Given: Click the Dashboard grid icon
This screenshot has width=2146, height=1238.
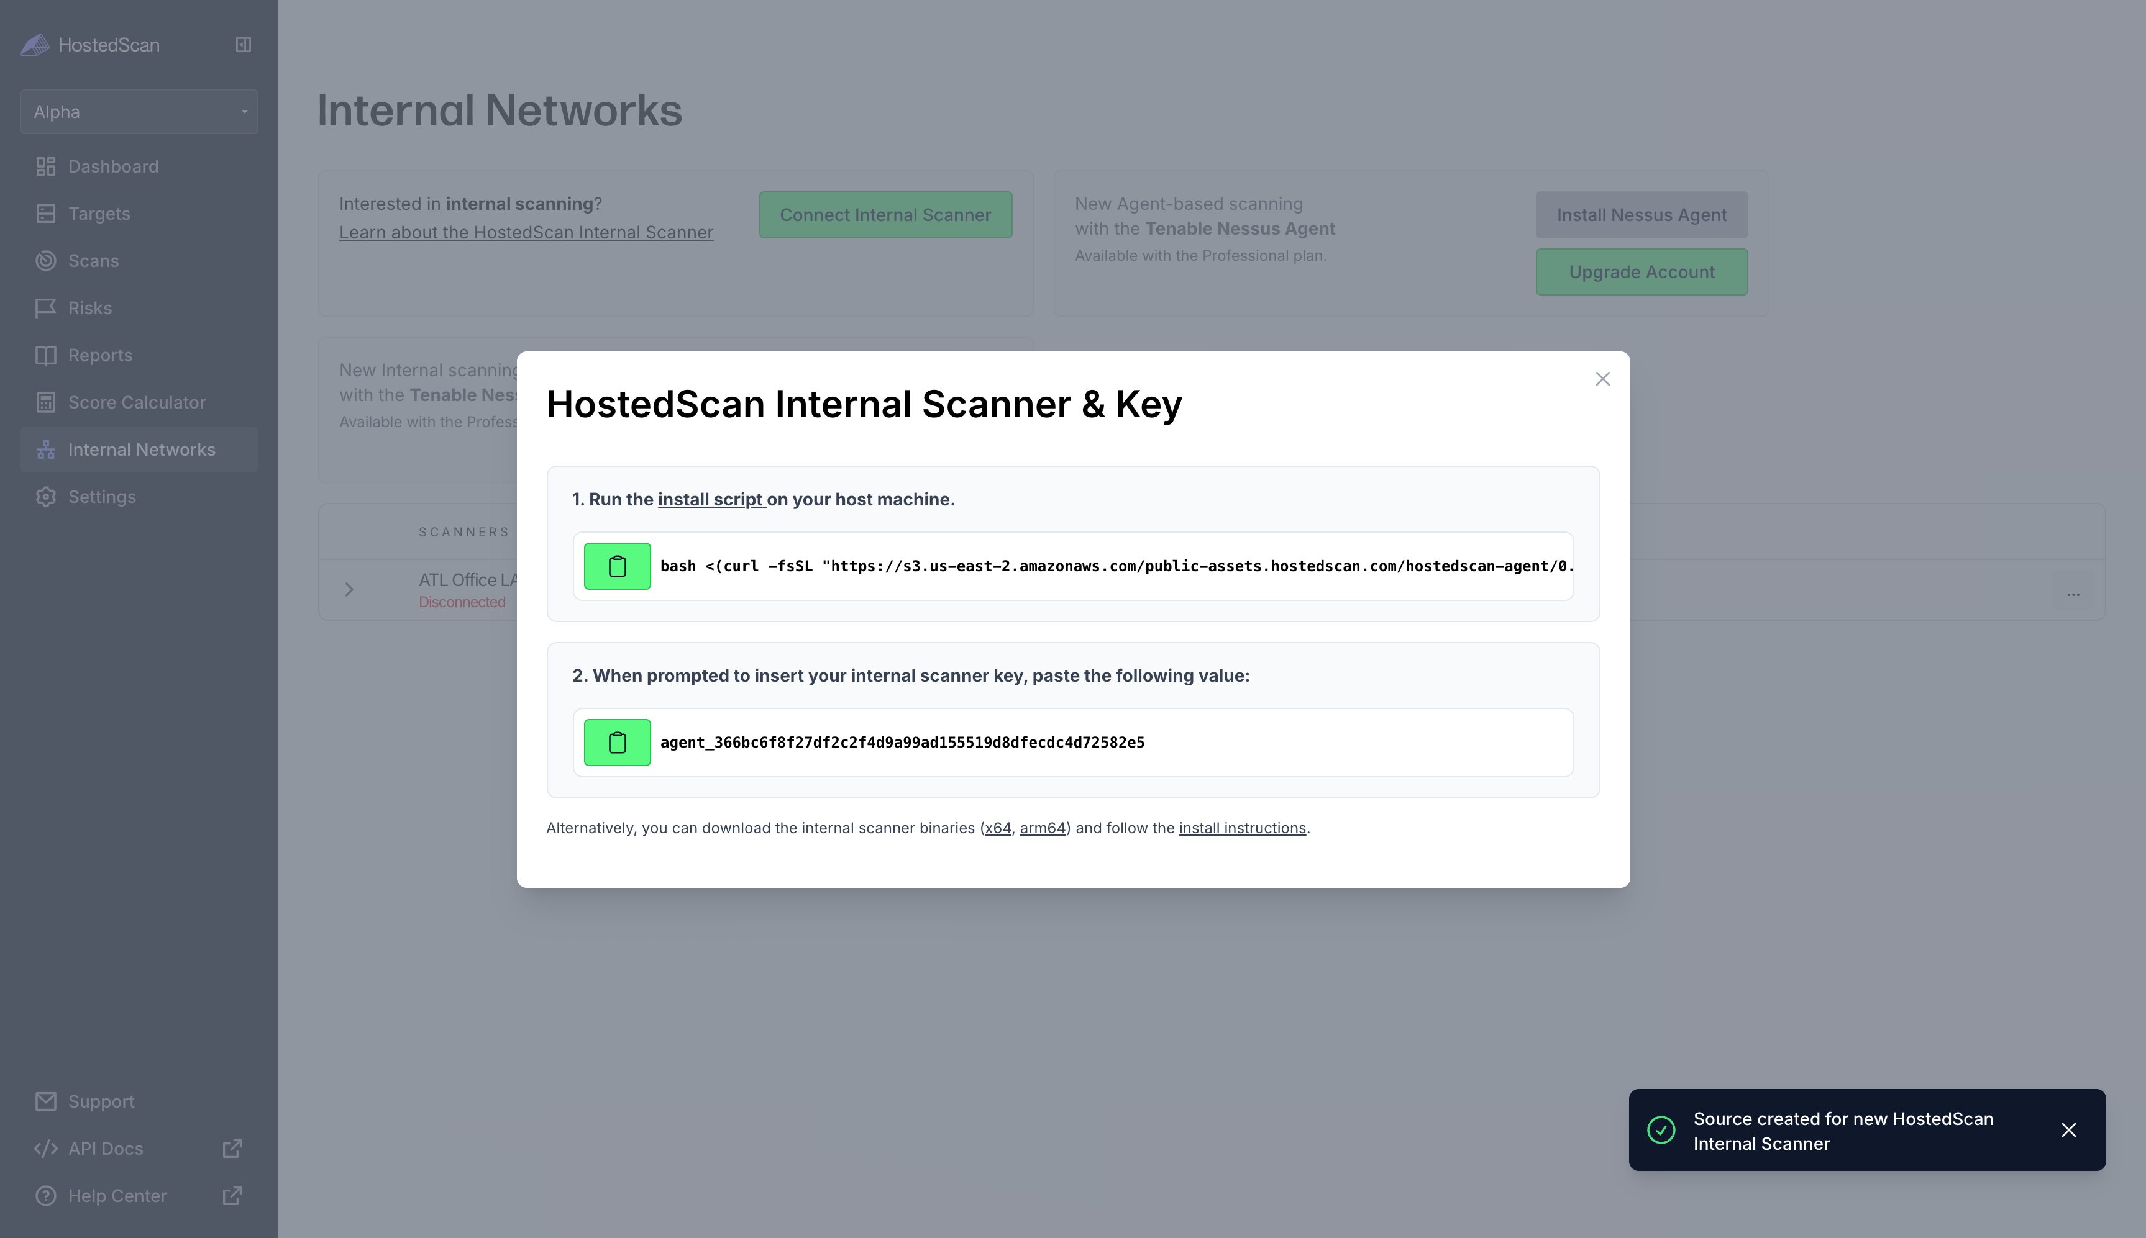Looking at the screenshot, I should [x=46, y=166].
